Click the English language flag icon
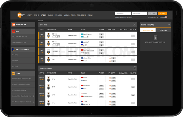 (x=166, y=17)
